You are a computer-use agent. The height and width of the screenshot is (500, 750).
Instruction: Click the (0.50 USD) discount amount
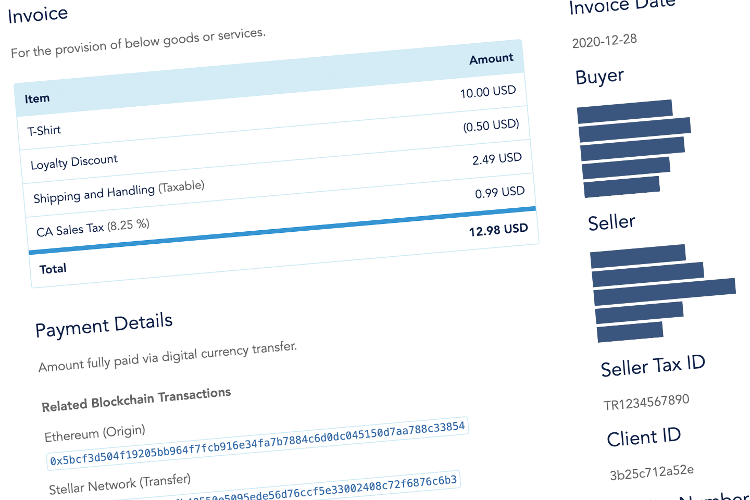(x=491, y=126)
